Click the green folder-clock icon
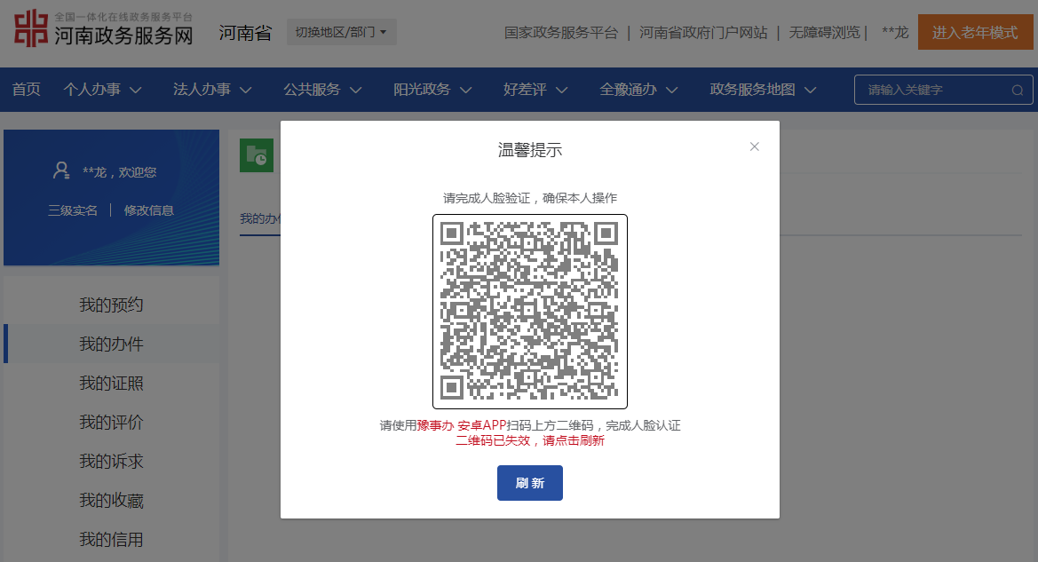Screen dimensions: 1038x562 point(257,155)
